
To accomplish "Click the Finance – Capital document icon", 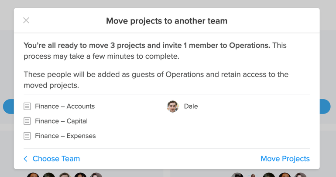I will coord(27,121).
